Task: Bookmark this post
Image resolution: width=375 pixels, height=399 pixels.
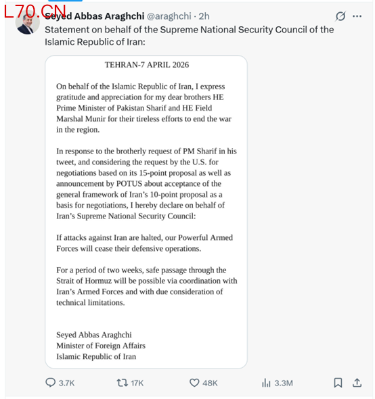Action: pyautogui.click(x=338, y=383)
